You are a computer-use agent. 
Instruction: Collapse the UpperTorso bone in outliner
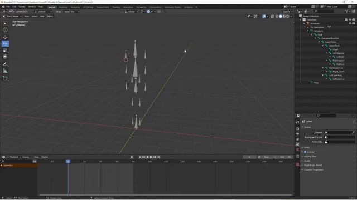(323, 46)
